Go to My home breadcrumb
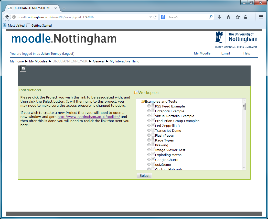This screenshot has width=268, height=219. (17, 61)
